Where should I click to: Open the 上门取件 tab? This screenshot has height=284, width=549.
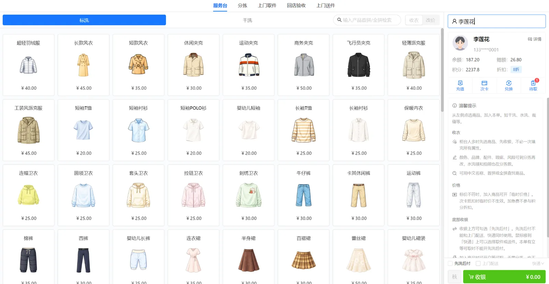[x=267, y=5]
